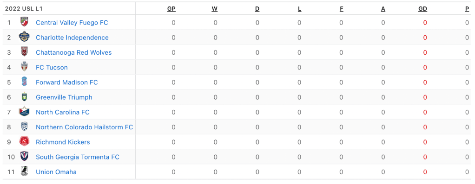Sort table by GP column header
475x184 pixels.
[x=172, y=9]
